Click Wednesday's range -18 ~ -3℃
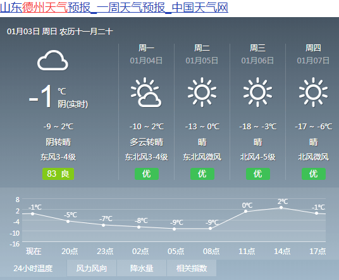Screen dimensions: 339x280 257,127
